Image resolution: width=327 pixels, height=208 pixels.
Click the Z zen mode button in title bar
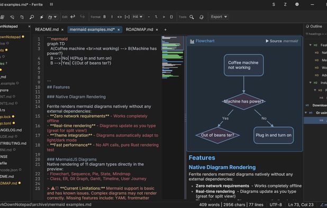(285, 4)
